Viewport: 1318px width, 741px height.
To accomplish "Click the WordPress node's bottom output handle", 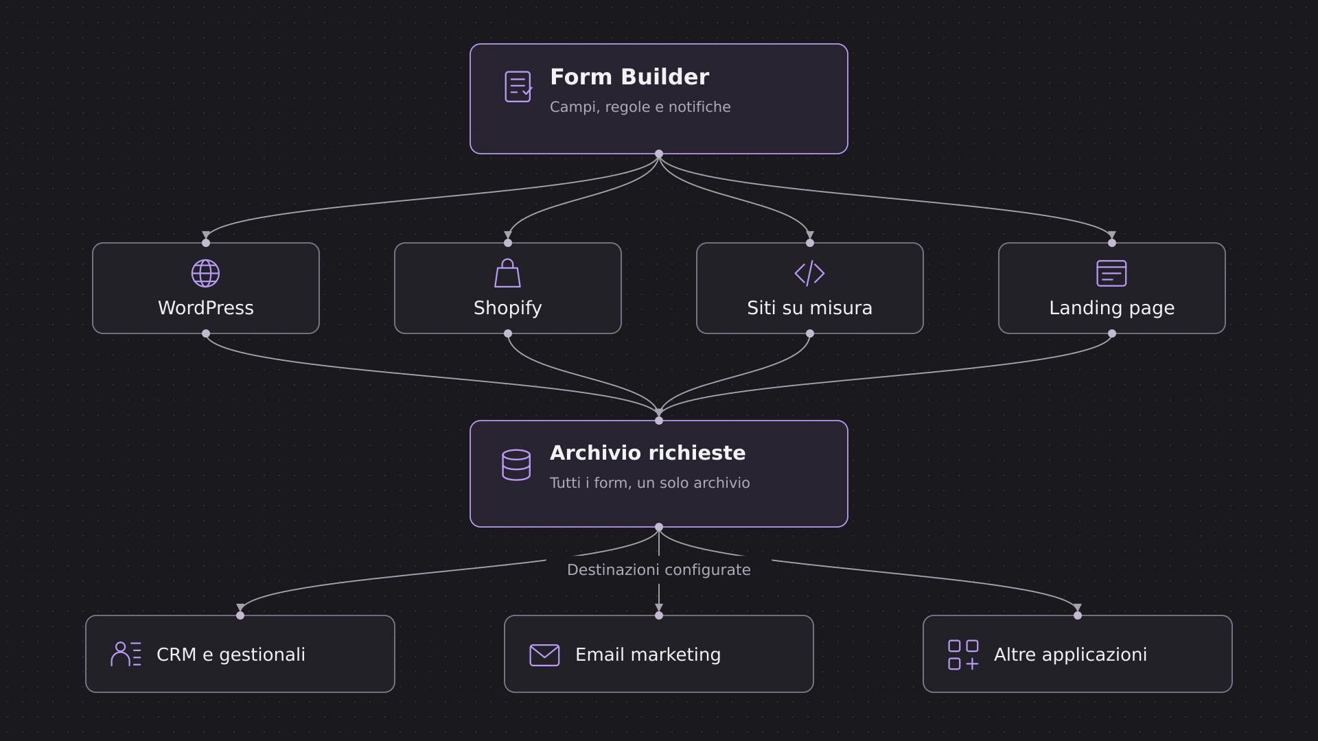I will (206, 333).
